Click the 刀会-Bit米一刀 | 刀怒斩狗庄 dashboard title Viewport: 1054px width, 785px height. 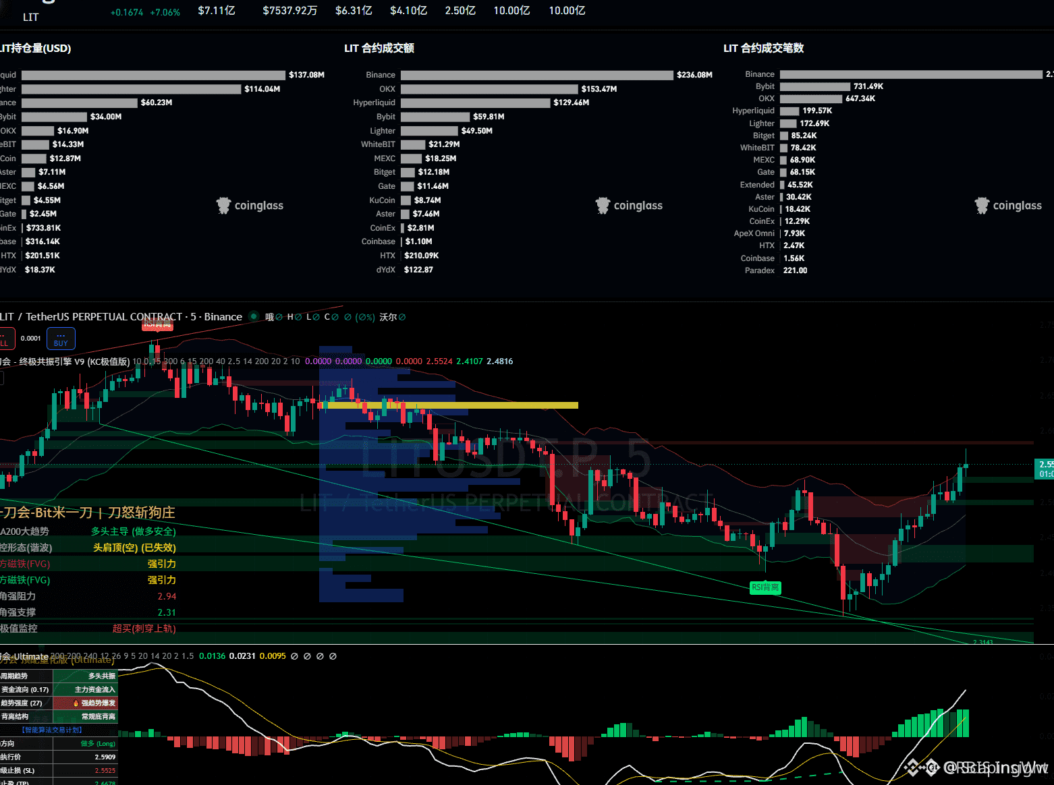(88, 513)
